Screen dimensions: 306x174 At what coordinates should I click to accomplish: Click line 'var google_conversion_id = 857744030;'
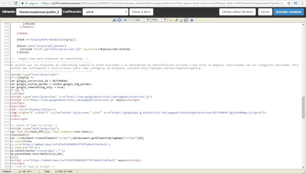click(39, 81)
